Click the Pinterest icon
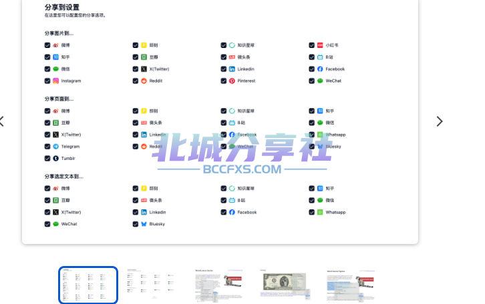 [232, 81]
